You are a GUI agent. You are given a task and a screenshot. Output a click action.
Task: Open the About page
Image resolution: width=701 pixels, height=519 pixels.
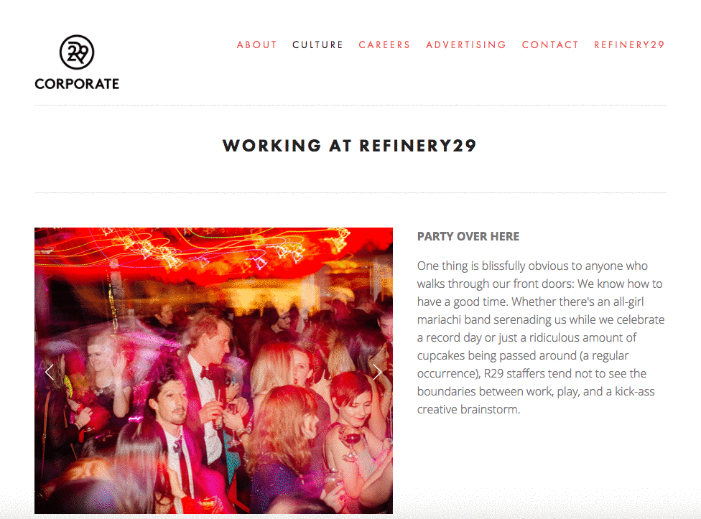(x=256, y=45)
